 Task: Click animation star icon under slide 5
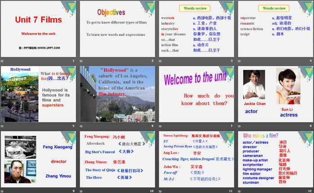click(x=2, y=126)
